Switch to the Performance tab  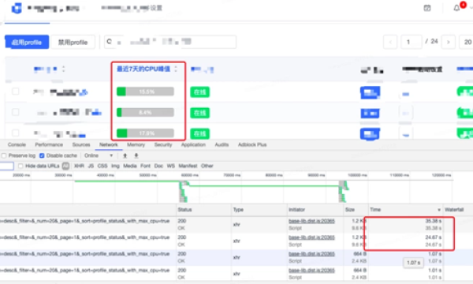tap(49, 145)
